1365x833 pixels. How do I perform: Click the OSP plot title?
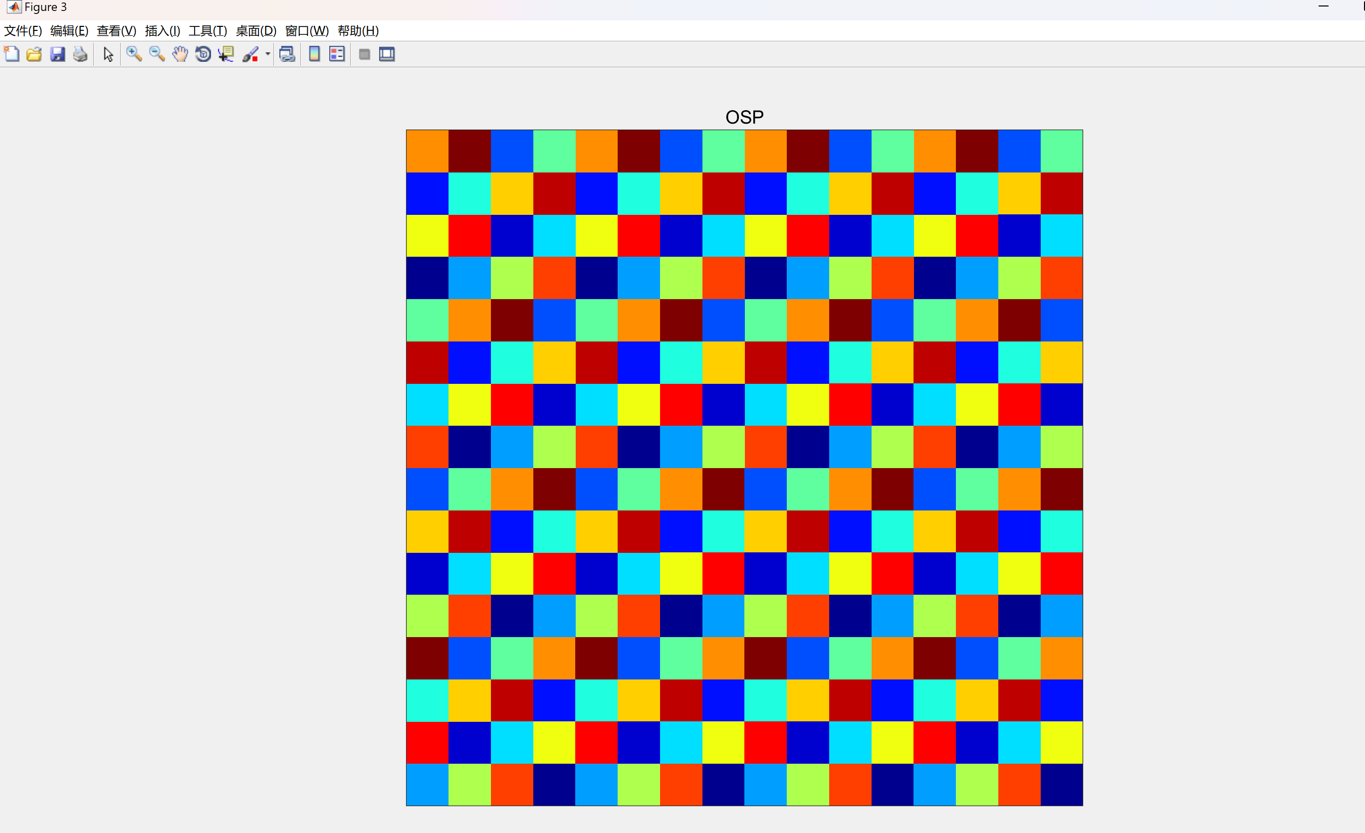click(x=744, y=117)
